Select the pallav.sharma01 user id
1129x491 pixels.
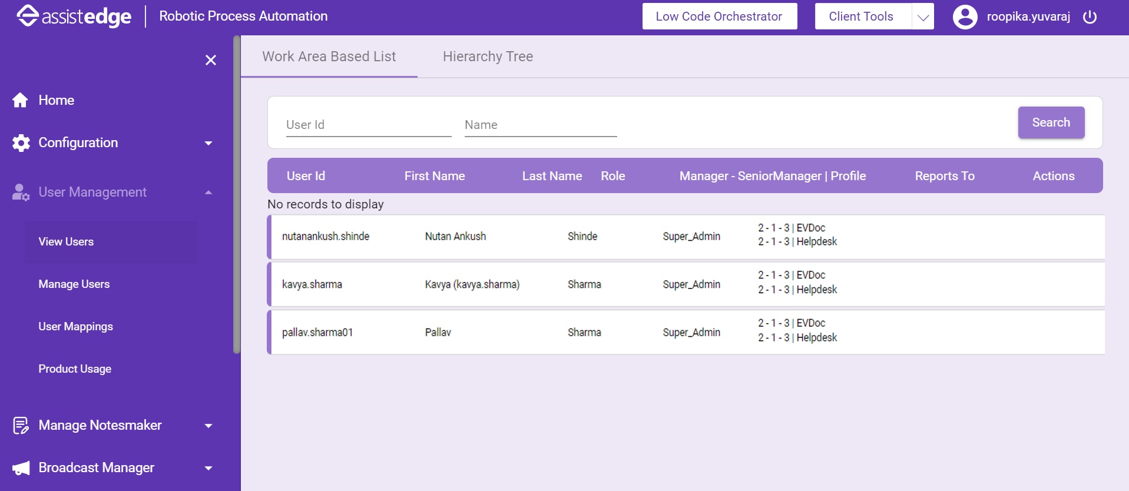[x=317, y=333]
